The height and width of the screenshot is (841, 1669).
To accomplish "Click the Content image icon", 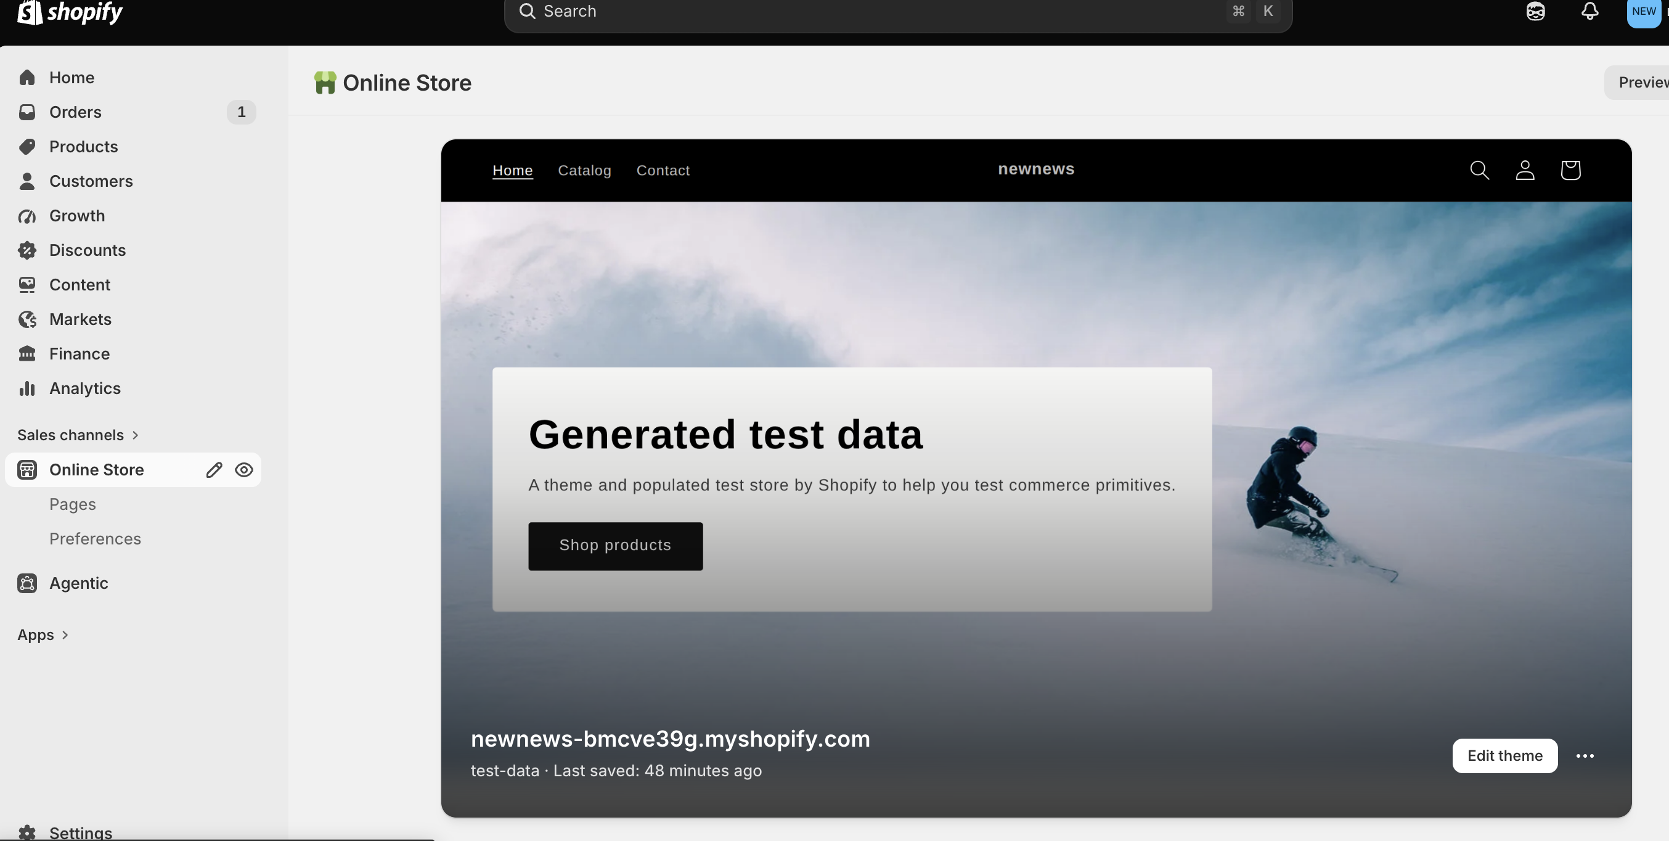I will [27, 284].
